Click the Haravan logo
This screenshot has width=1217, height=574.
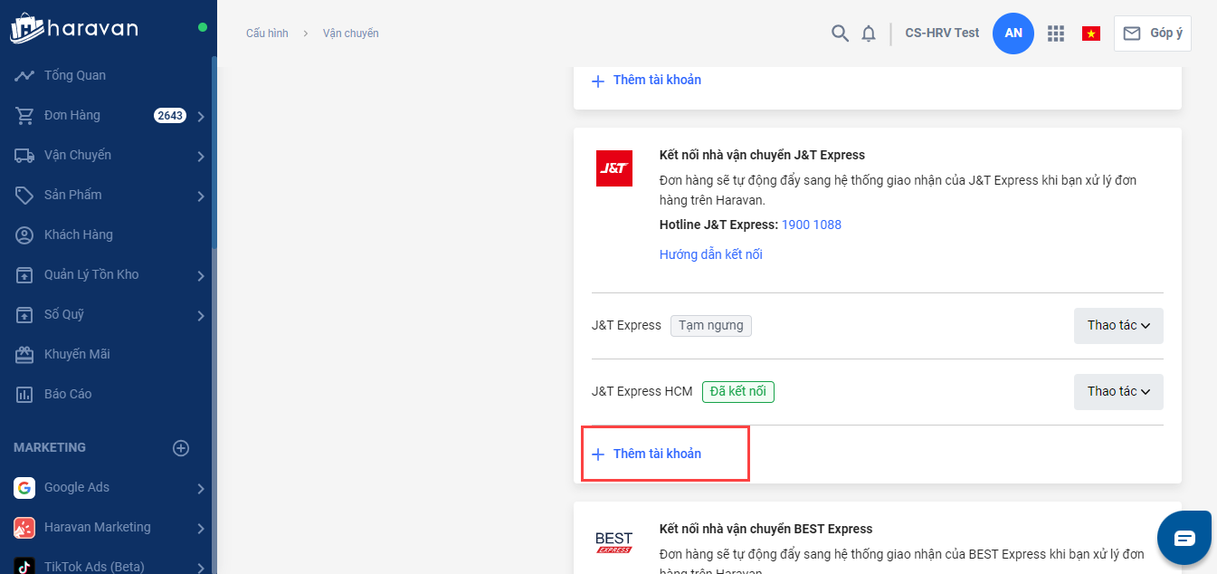(x=74, y=28)
